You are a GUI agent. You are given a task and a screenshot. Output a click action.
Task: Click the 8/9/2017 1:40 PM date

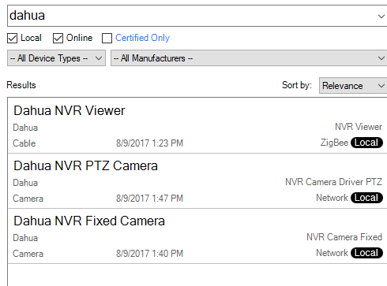point(149,254)
